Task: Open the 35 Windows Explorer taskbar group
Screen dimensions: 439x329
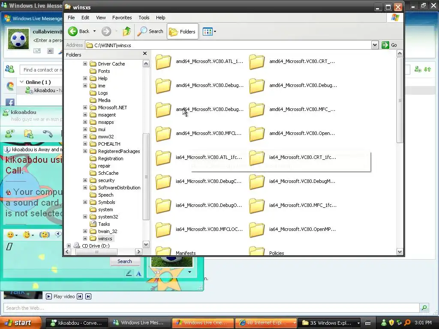Action: [329, 323]
